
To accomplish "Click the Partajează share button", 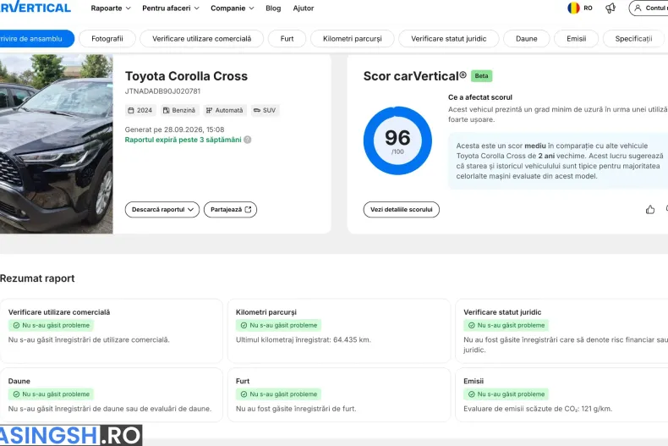I will click(231, 210).
